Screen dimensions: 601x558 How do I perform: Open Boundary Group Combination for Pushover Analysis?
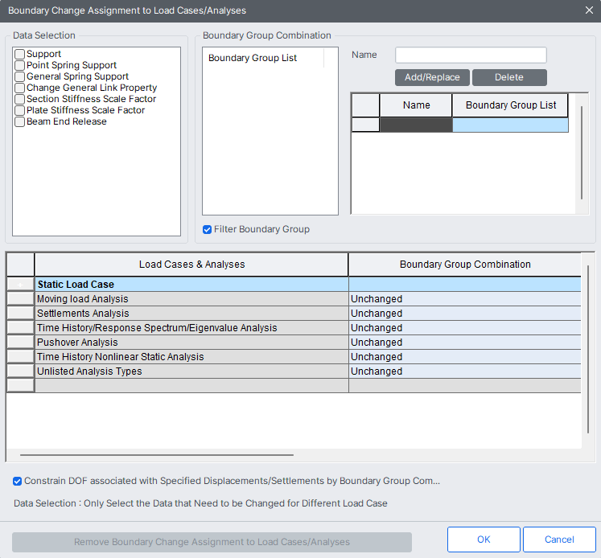click(465, 343)
